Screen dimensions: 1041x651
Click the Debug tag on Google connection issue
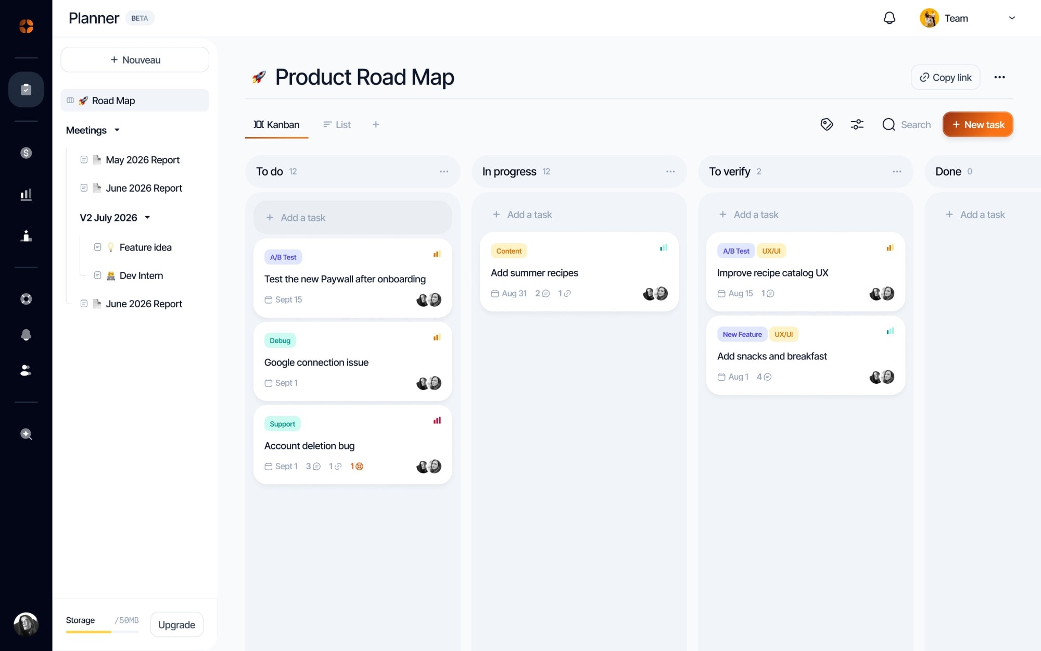tap(280, 341)
